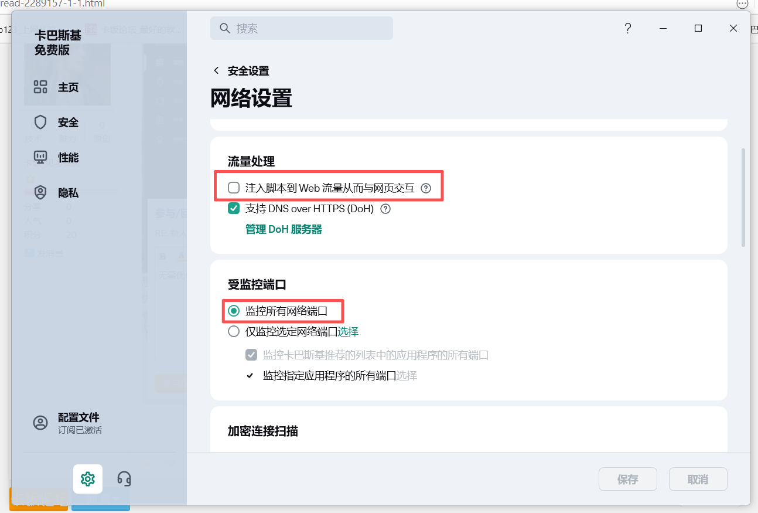Open support via the headset icon
The height and width of the screenshot is (513, 758).
pos(124,478)
